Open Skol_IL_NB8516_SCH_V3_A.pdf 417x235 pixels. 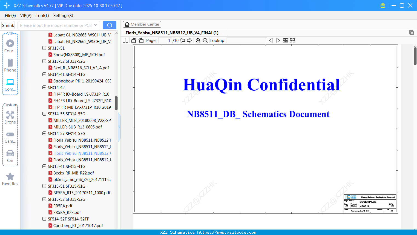(x=81, y=68)
